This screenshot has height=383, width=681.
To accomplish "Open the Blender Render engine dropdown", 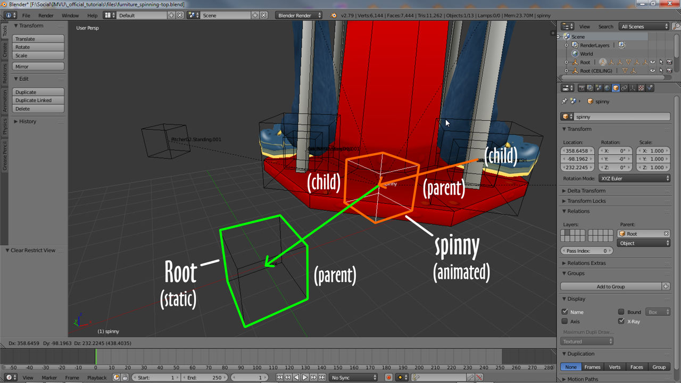I will click(x=299, y=15).
